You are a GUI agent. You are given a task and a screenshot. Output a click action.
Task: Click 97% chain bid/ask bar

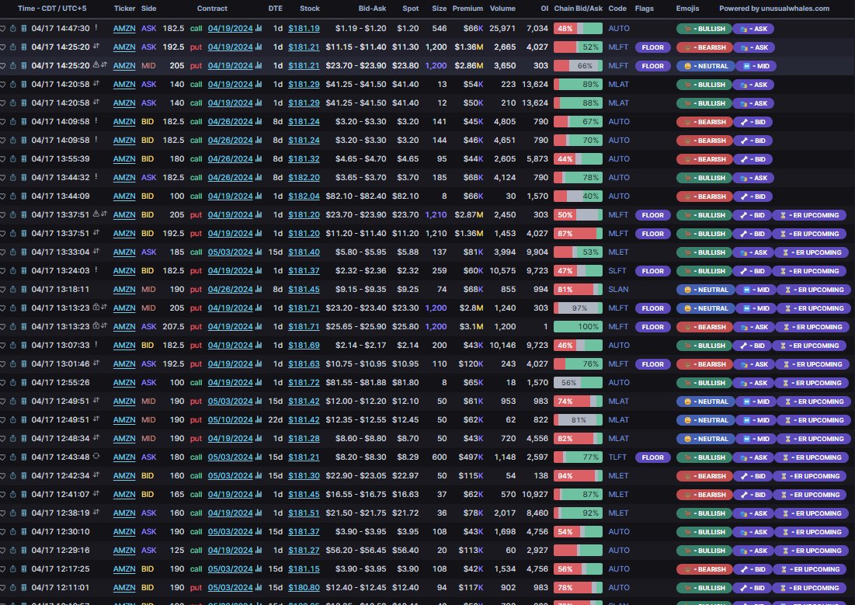click(578, 308)
